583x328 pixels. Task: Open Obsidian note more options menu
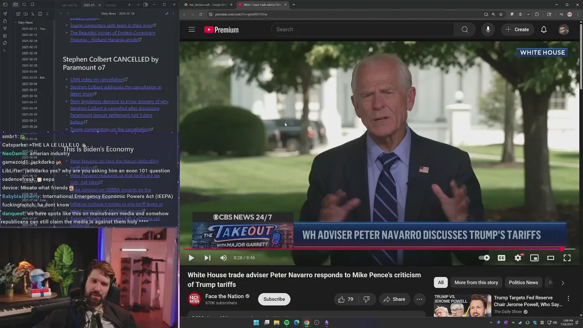click(x=174, y=14)
